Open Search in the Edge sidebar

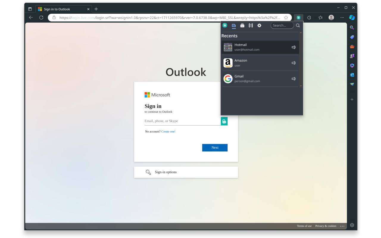point(352,27)
